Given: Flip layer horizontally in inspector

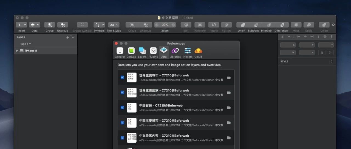Looking at the screenshot, I should click(x=322, y=53).
